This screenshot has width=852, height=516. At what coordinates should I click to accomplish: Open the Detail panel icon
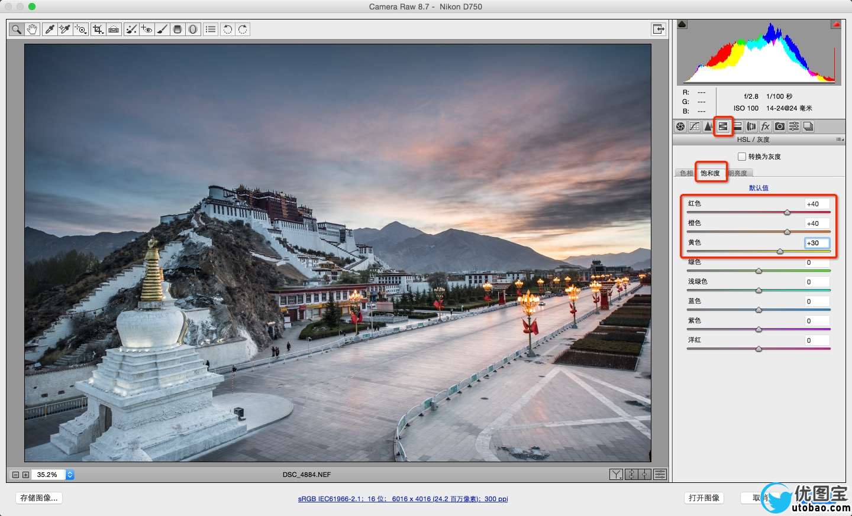click(708, 126)
